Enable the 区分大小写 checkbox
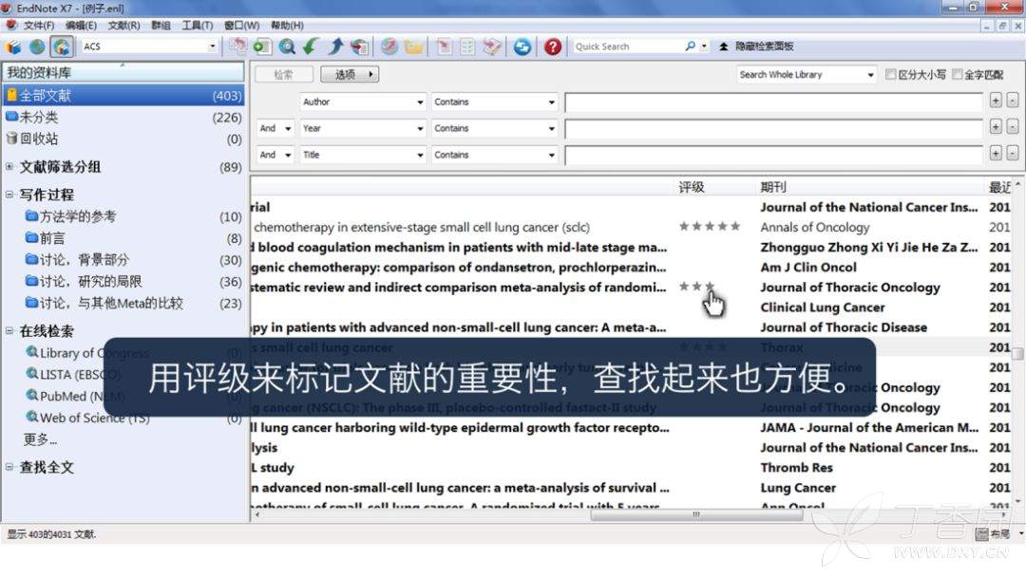This screenshot has height=577, width=1026. (x=890, y=74)
